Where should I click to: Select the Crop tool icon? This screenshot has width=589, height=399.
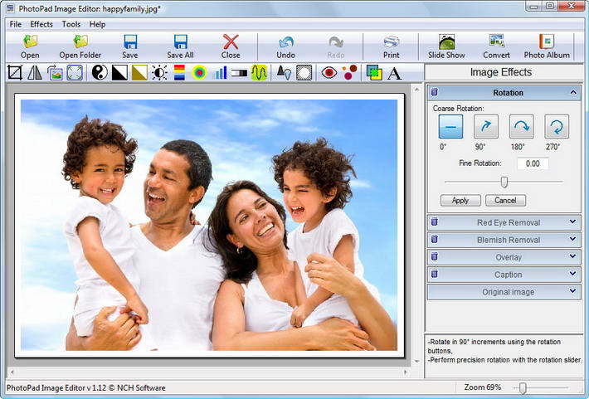tap(15, 72)
